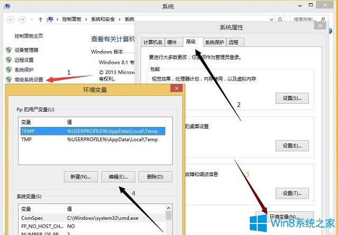Click the 环境变量(N)... button
The width and height of the screenshot is (338, 235).
coord(284,217)
